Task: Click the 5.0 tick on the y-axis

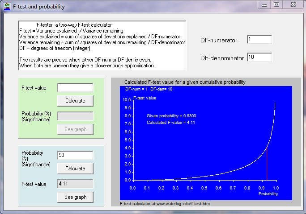Action: pyautogui.click(x=127, y=140)
